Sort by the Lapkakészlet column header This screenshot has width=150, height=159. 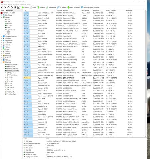(85, 10)
